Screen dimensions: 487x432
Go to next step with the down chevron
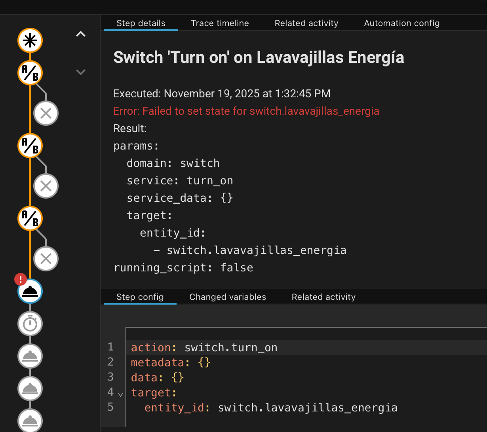pyautogui.click(x=81, y=72)
